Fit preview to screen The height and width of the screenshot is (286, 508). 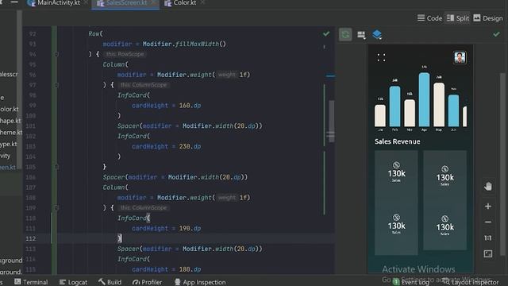click(x=488, y=253)
